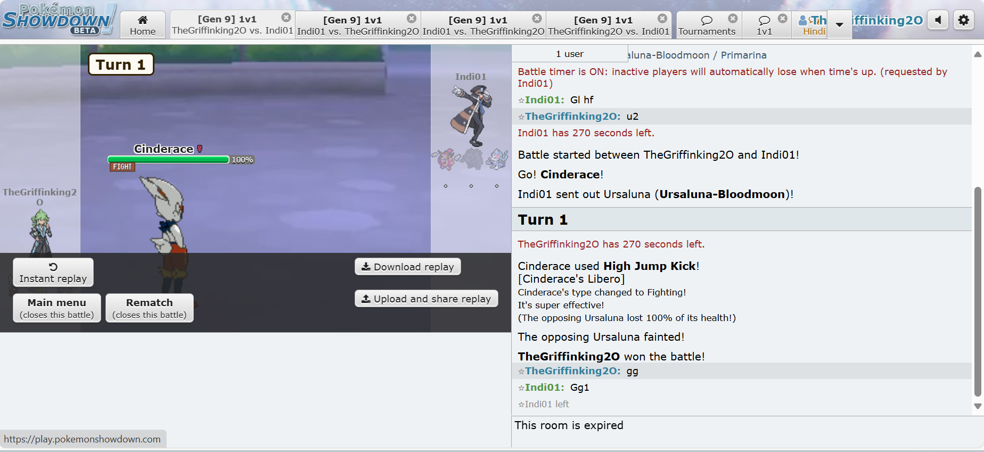Click Indi01's name in the "Gl hf" message
This screenshot has width=984, height=452.
coord(544,100)
